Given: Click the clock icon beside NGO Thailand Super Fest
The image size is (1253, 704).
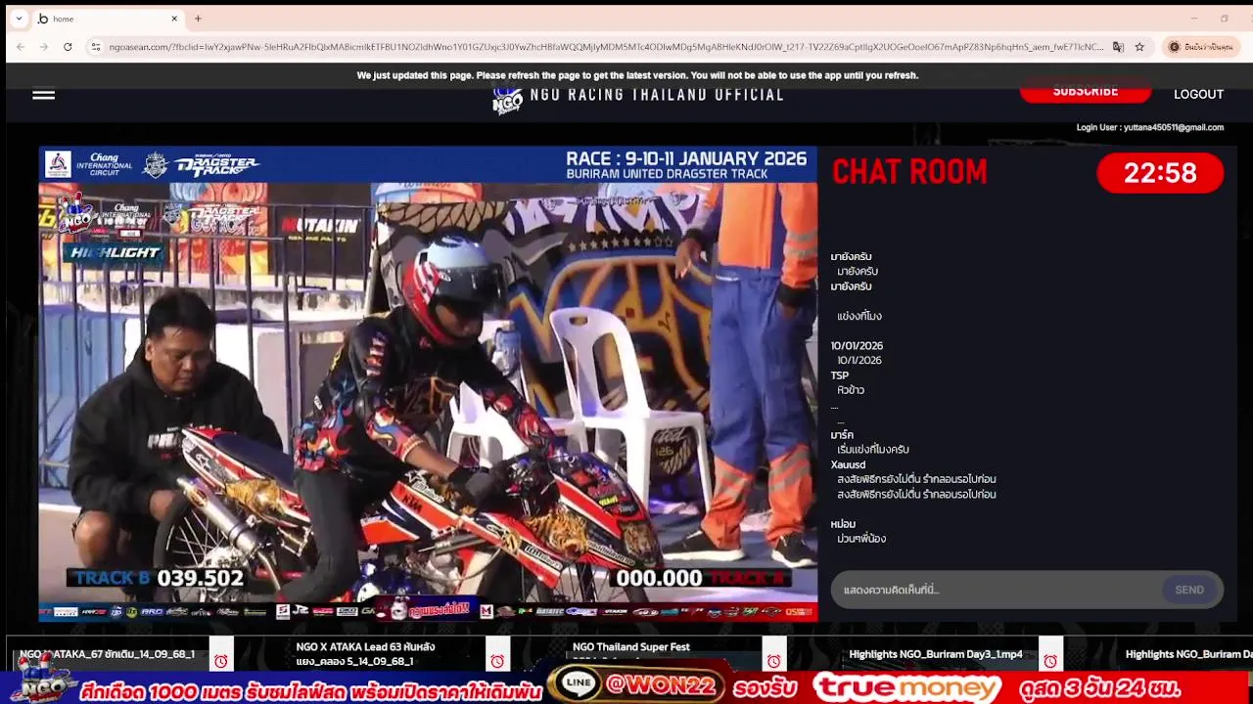Looking at the screenshot, I should tap(774, 661).
